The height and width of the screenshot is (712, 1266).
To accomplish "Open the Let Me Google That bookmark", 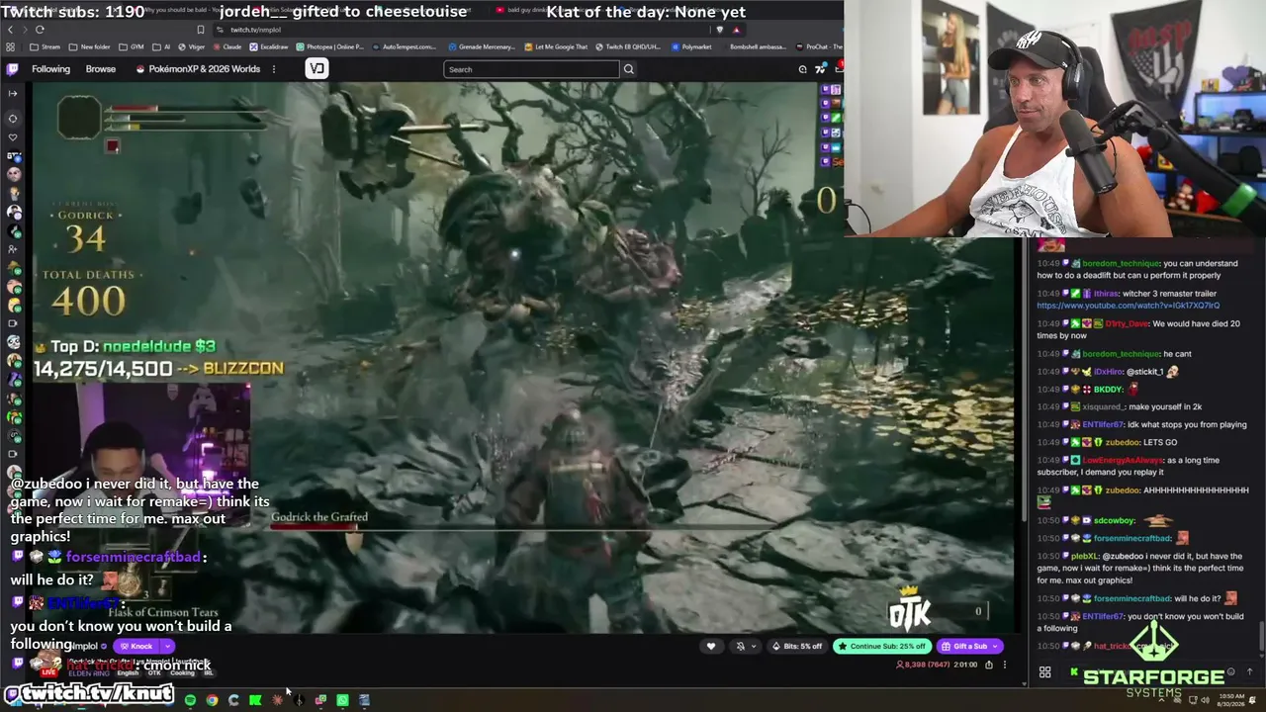I will 556,46.
